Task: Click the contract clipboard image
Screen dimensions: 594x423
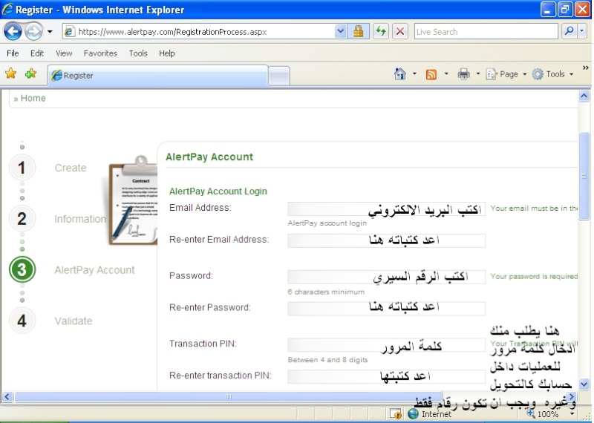Action: (x=133, y=200)
